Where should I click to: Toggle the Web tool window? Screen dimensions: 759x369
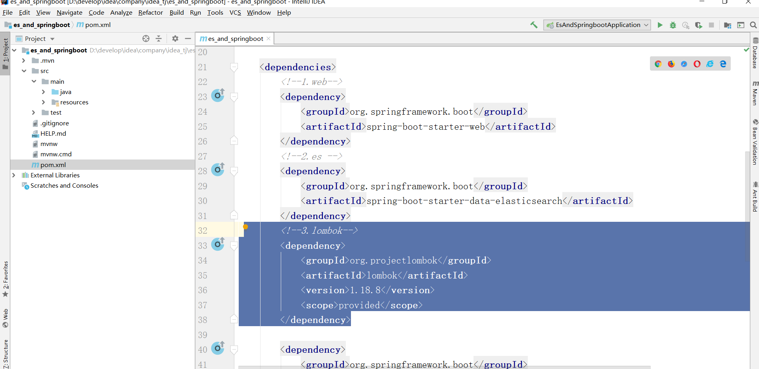coord(5,318)
